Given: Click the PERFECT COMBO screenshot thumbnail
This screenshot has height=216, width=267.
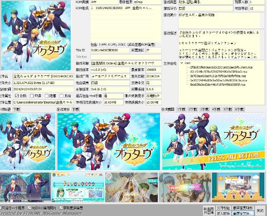Looking at the screenshot, I should [x=185, y=187].
